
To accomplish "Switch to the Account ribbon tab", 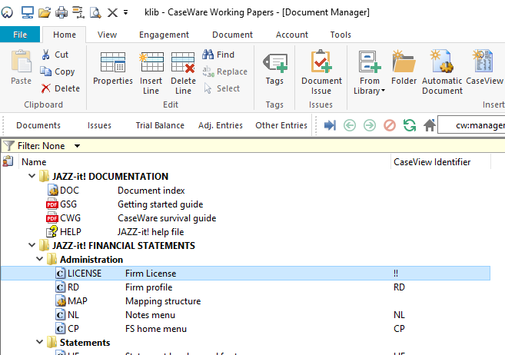I will [292, 35].
